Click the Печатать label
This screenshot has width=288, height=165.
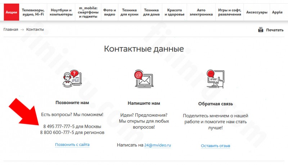coord(275,30)
